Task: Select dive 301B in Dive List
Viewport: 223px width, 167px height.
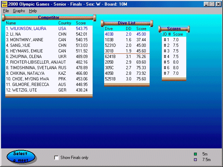Action: pyautogui.click(x=127, y=51)
